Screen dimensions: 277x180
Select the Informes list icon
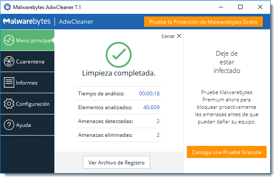coord(9,82)
